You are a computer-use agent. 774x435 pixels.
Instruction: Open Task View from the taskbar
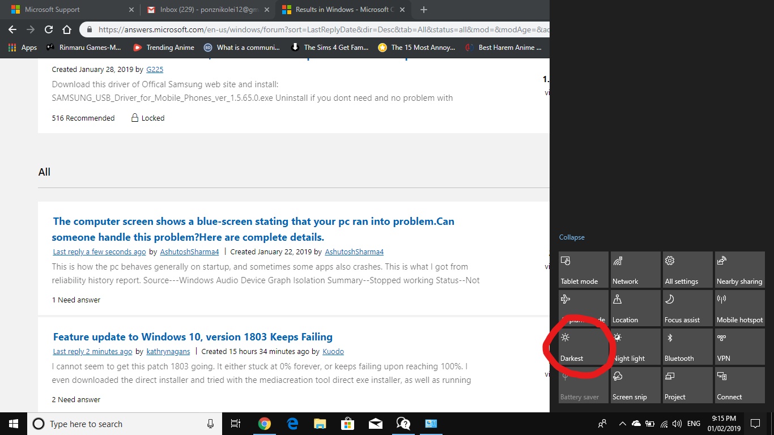(236, 424)
